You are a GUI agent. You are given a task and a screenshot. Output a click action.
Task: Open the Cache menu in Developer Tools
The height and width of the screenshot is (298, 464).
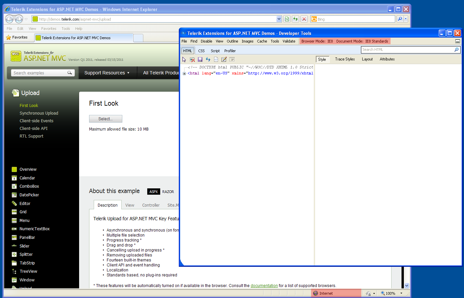262,41
